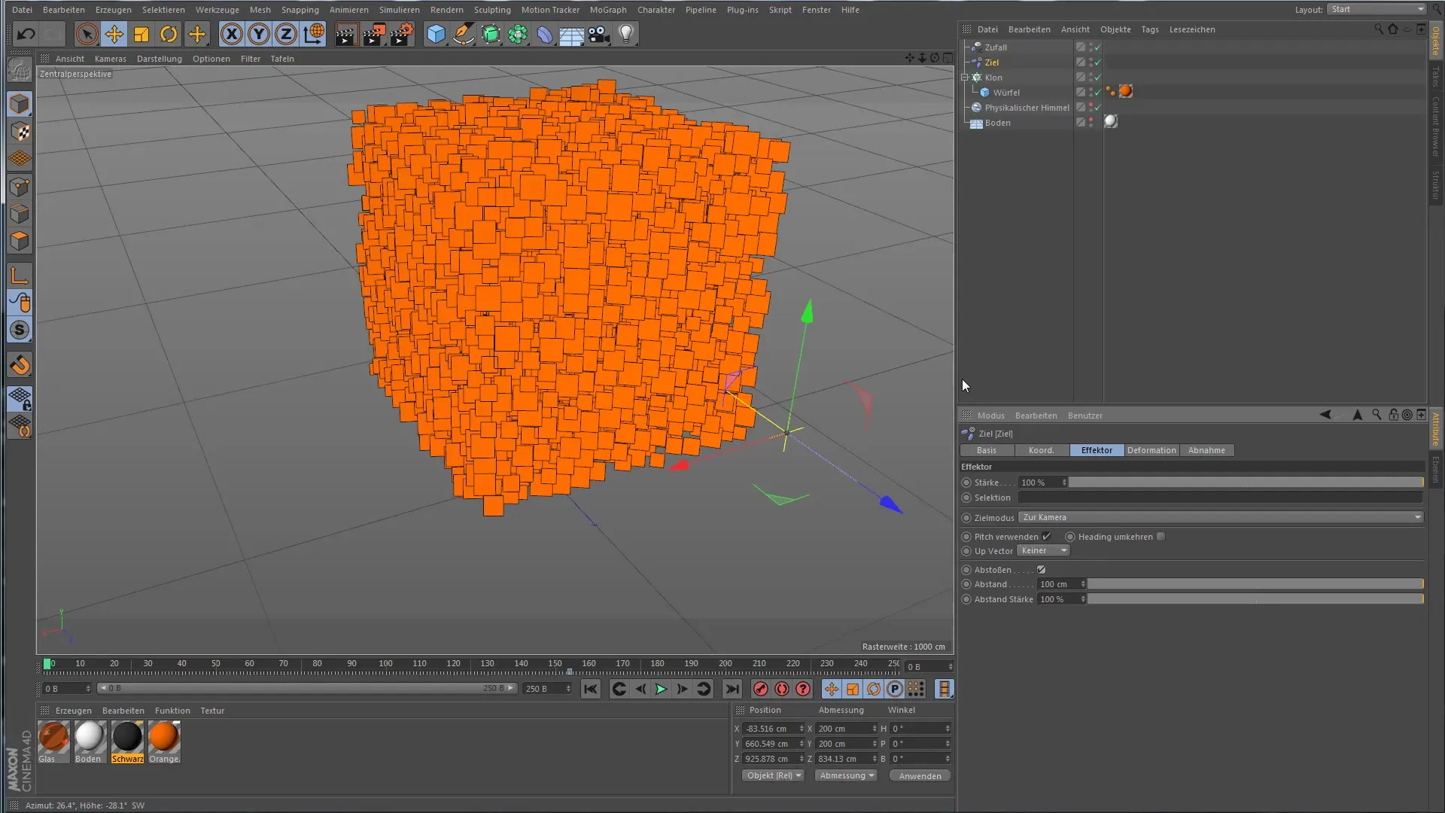Add a floor/environment object
This screenshot has height=813, width=1445.
click(x=571, y=34)
